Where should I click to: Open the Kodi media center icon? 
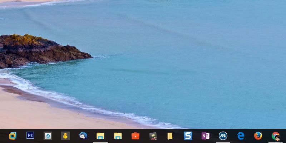48,136
